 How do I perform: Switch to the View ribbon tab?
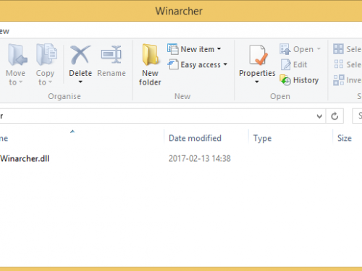[x=4, y=31]
